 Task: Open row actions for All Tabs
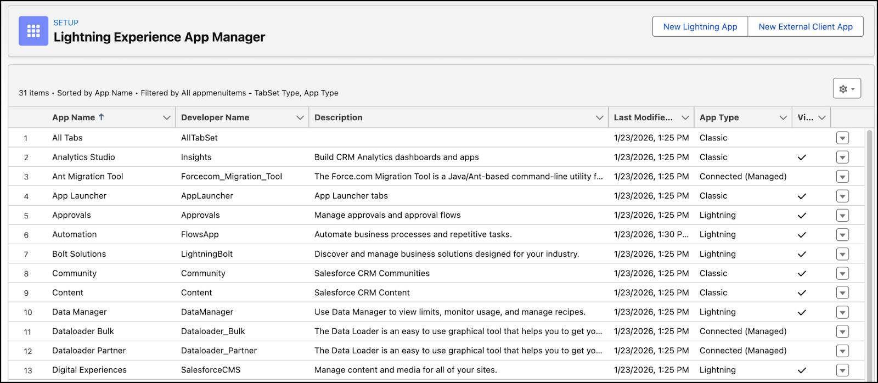coord(842,138)
